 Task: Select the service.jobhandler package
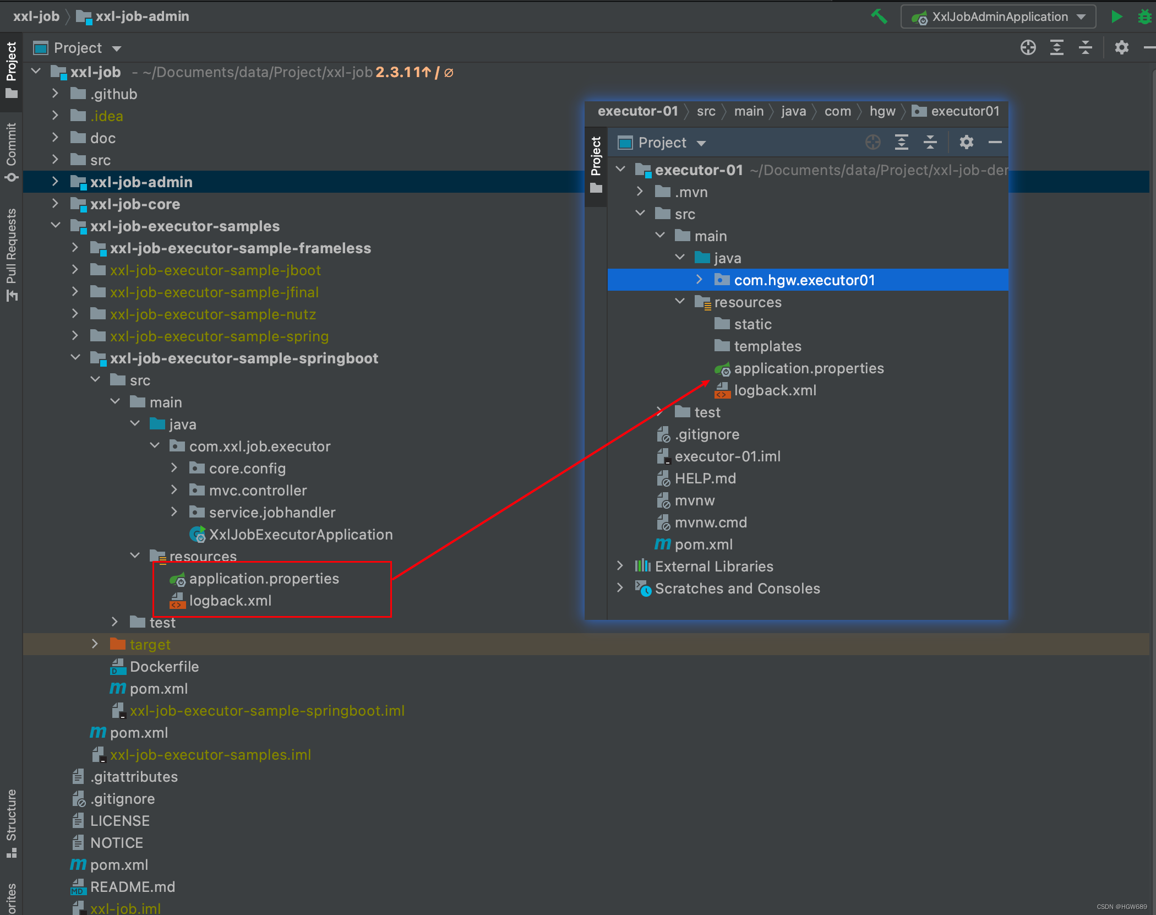(x=272, y=513)
